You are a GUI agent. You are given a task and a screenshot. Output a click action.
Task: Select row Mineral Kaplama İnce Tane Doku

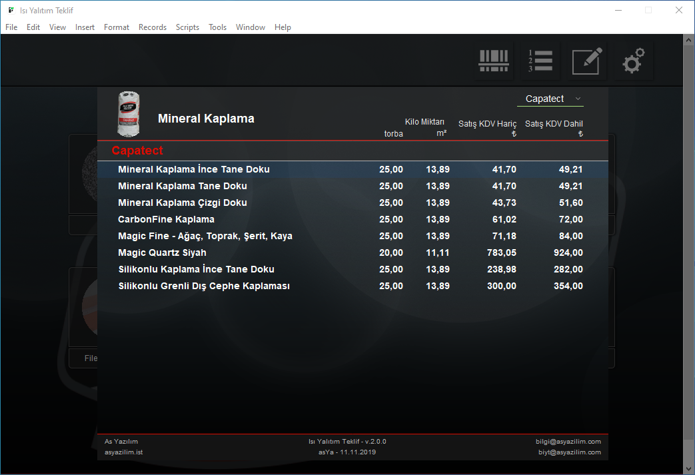click(352, 169)
